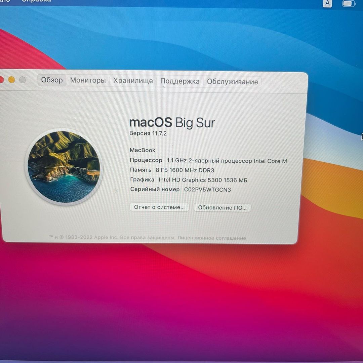Click the yellow minimize window button
363x363 pixels.
(11, 80)
